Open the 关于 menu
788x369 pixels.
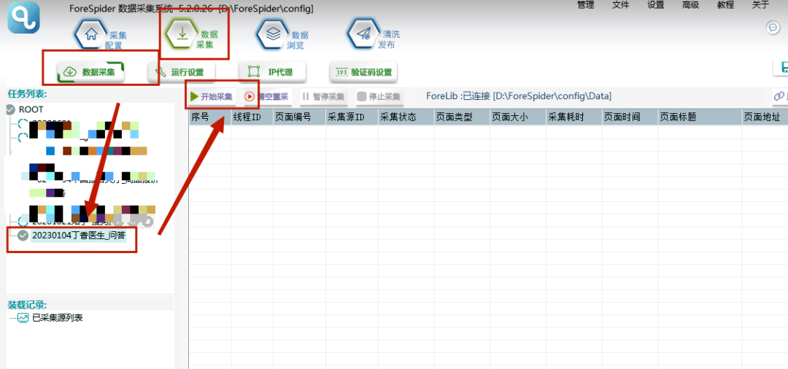click(x=760, y=5)
